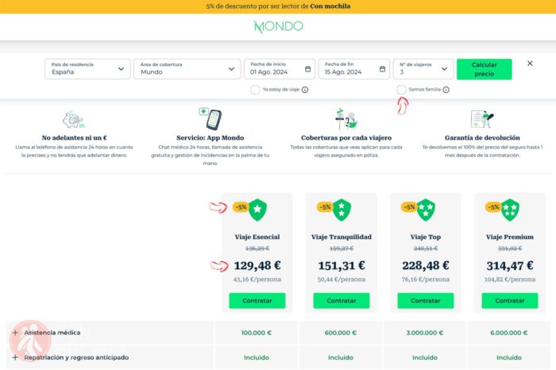Click Contratar under Viaje Esencial
The image size is (556, 370).
point(257,301)
